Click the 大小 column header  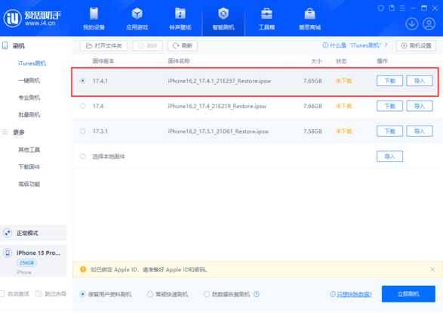pos(316,60)
